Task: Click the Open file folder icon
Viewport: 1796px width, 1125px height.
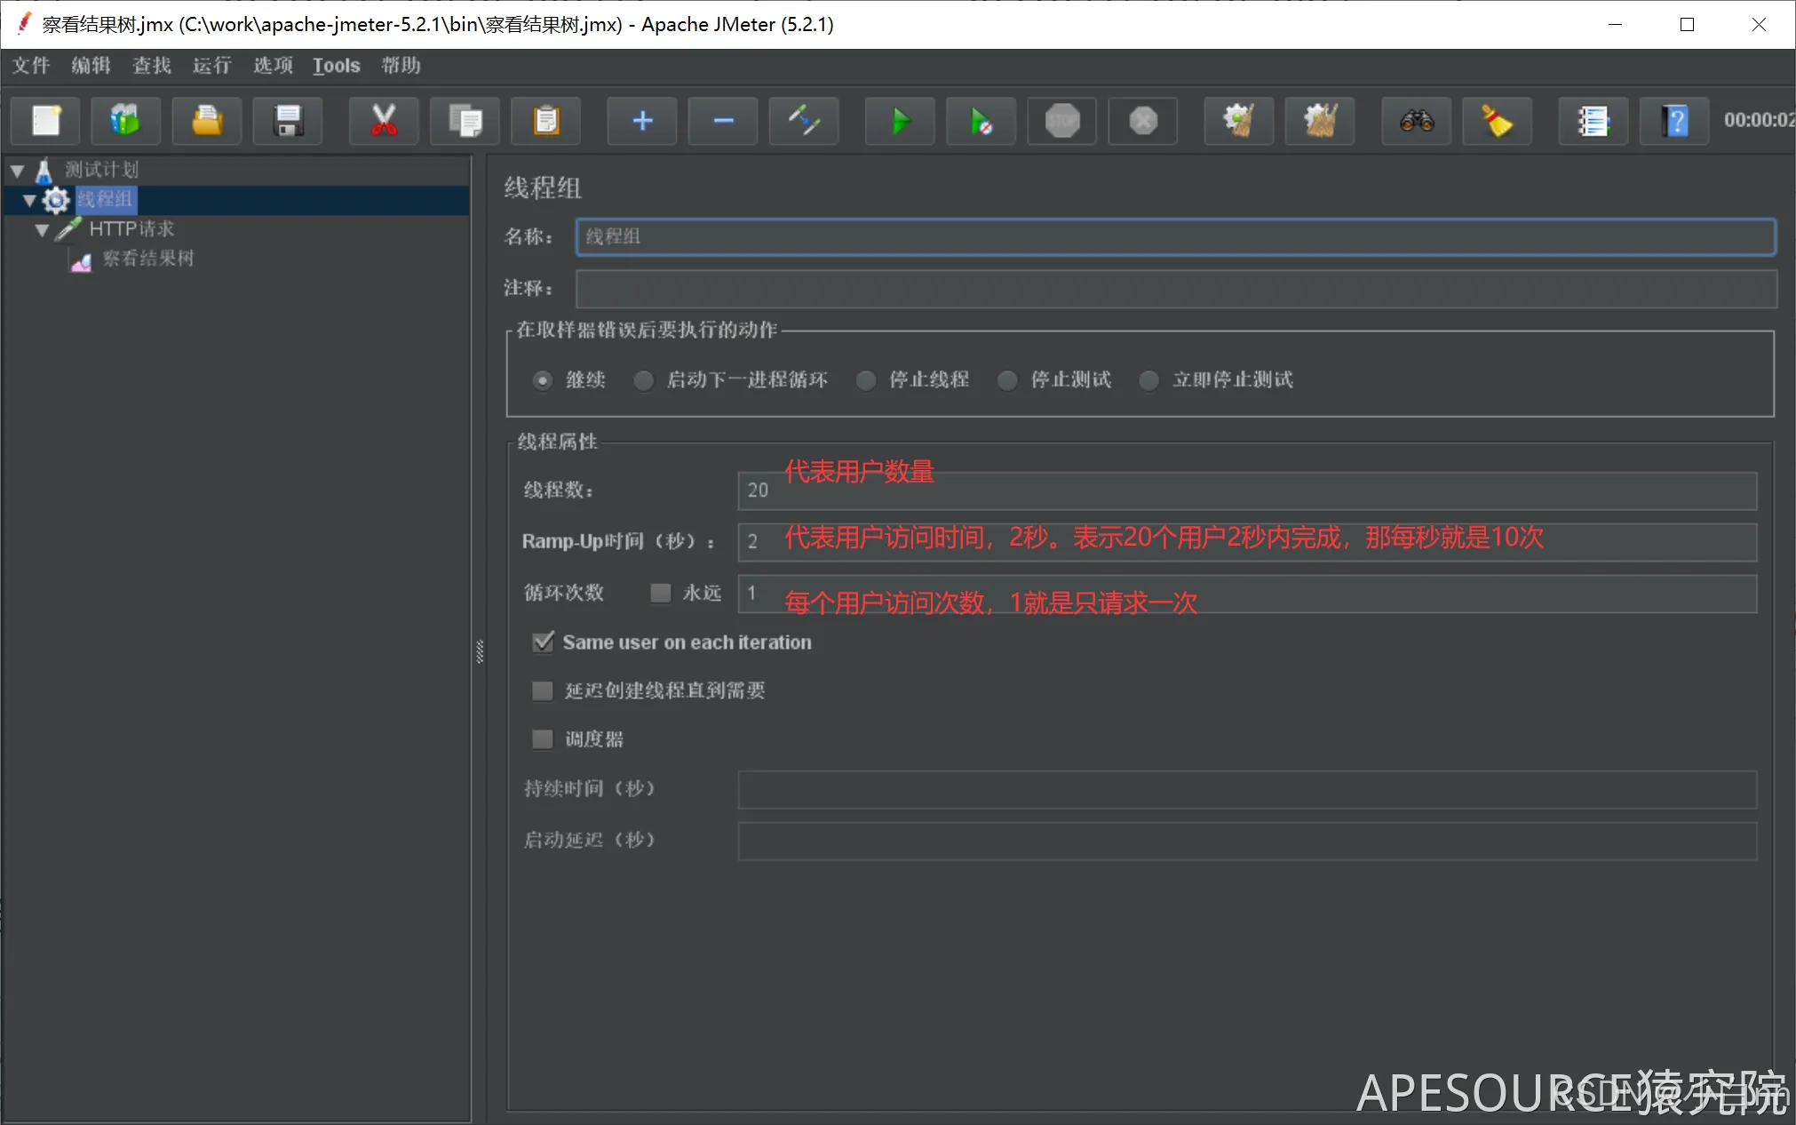Action: click(x=207, y=121)
